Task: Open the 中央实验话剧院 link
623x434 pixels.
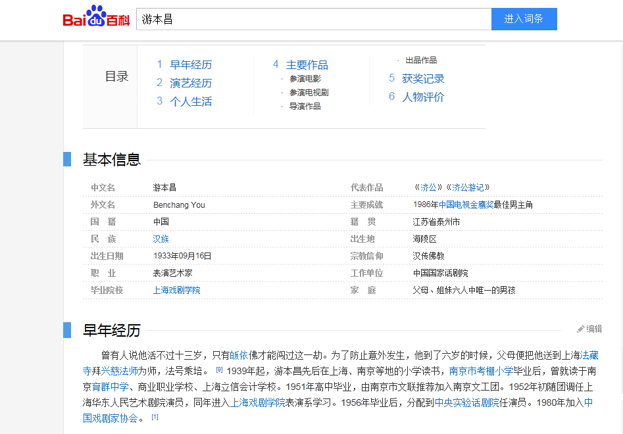Action: point(467,402)
